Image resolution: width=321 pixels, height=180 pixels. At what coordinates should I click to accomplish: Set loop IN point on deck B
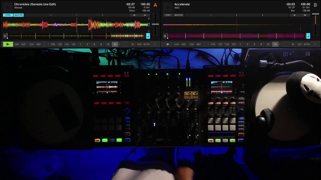(x=293, y=44)
